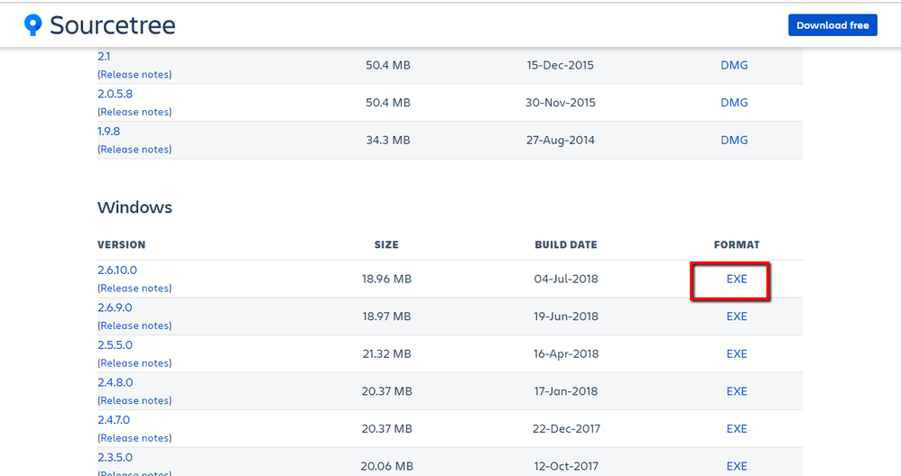Click the BUILD DATE column header
Viewport: 901px width, 476px height.
[566, 245]
